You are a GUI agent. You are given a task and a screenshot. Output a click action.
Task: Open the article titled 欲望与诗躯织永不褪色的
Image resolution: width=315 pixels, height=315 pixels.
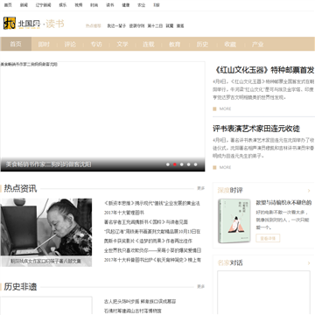283,203
